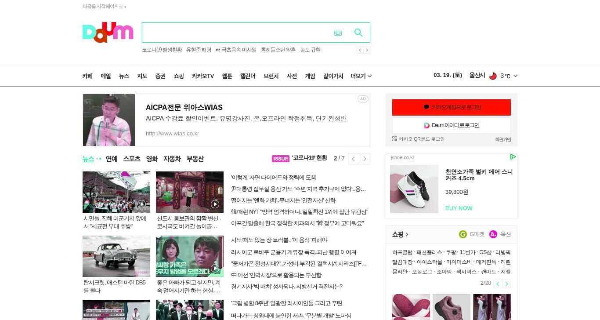
Task: Open '코로나19' 현황 issue link
Action: (310, 158)
